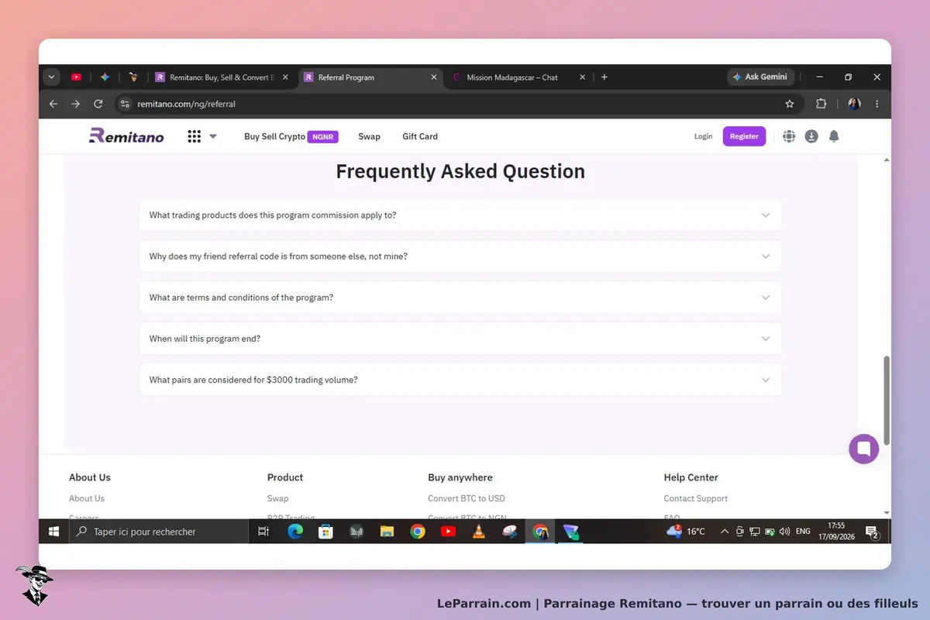Open the tab search dropdown arrow
The width and height of the screenshot is (930, 620).
pos(52,77)
